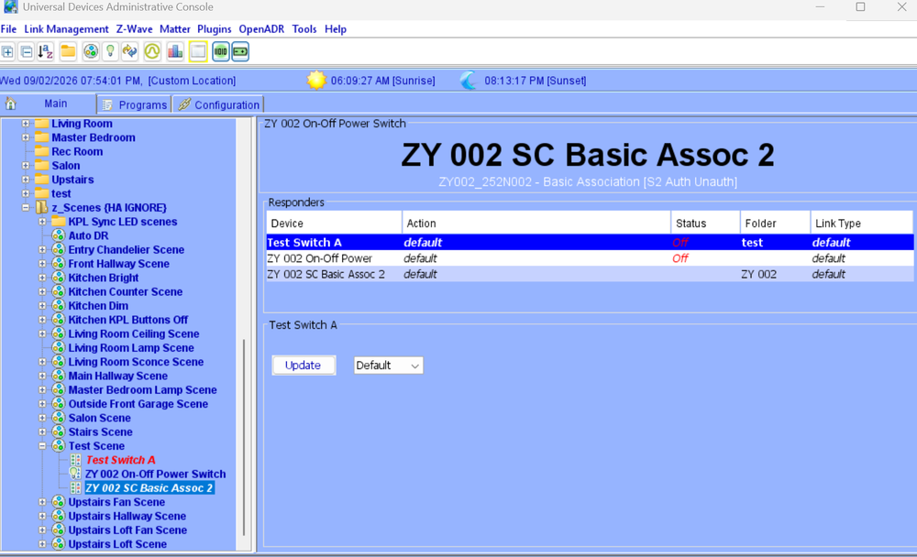Screen dimensions: 917x557
Task: Click the ZY 002 On-Off Power Switch bulb icon
Action: [x=75, y=474]
